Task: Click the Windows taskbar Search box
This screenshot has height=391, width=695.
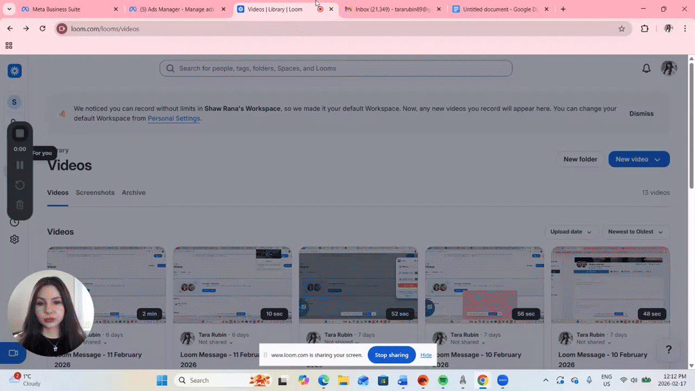Action: [x=223, y=380]
